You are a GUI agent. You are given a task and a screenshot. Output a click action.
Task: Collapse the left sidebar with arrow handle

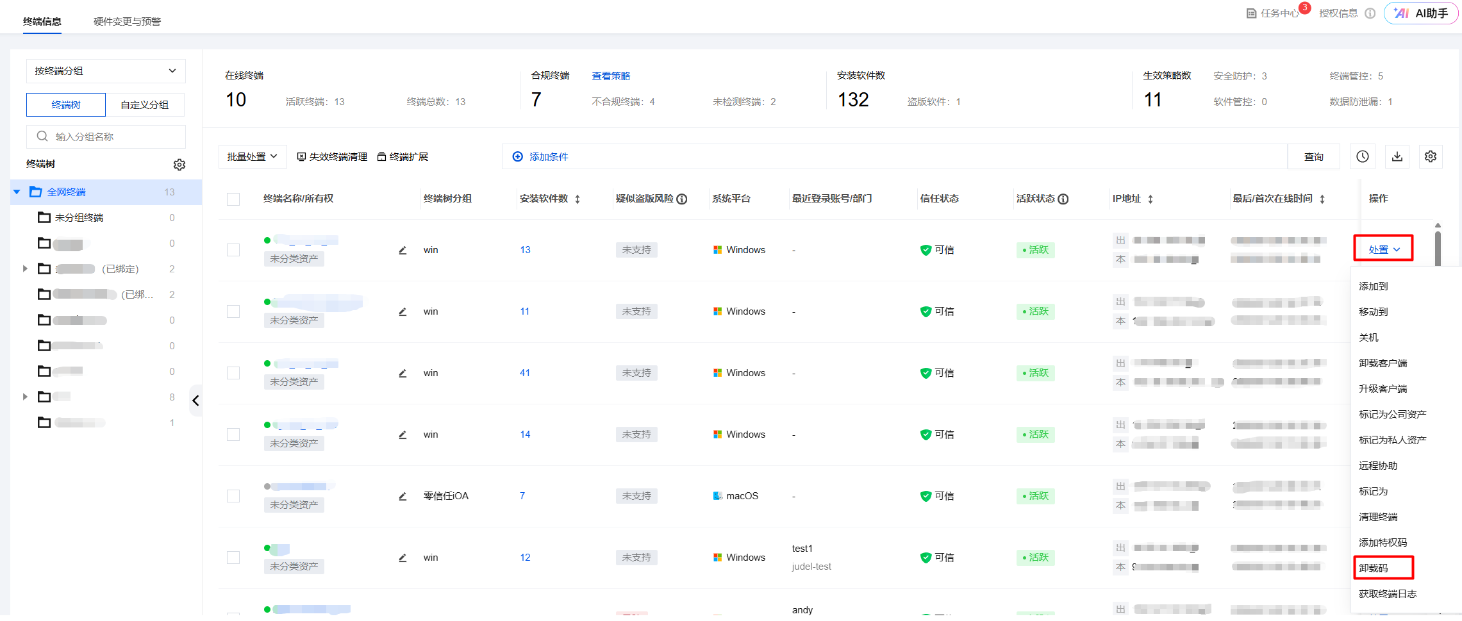(x=195, y=401)
